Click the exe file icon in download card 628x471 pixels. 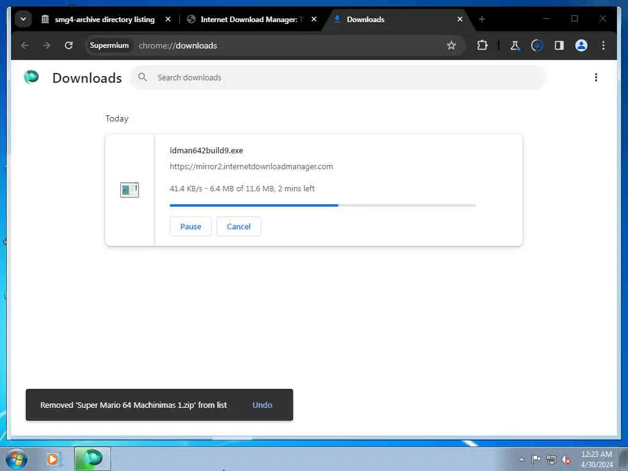[x=129, y=190]
